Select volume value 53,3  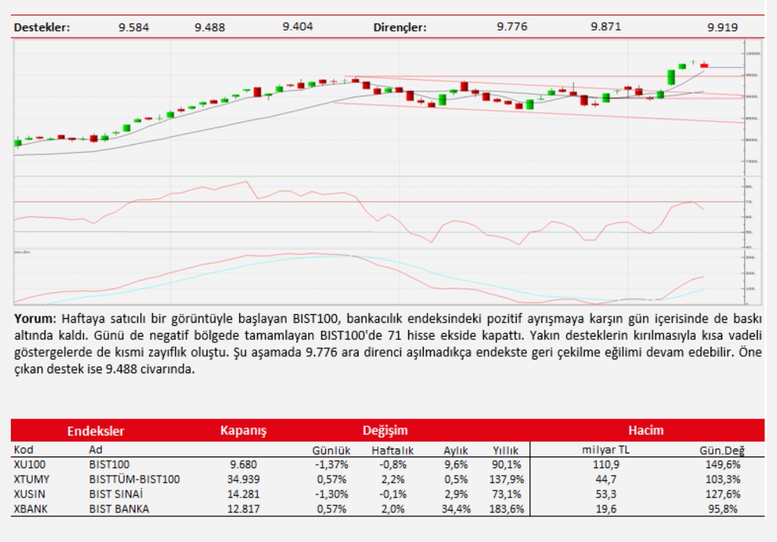[606, 494]
